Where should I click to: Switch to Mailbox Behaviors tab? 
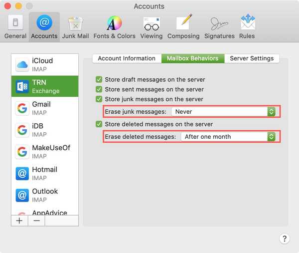pos(193,58)
